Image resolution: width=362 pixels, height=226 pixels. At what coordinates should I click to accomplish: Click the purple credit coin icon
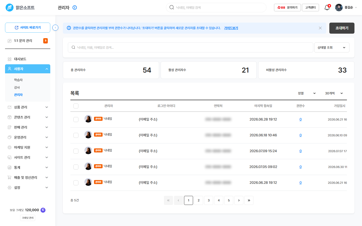click(43, 210)
